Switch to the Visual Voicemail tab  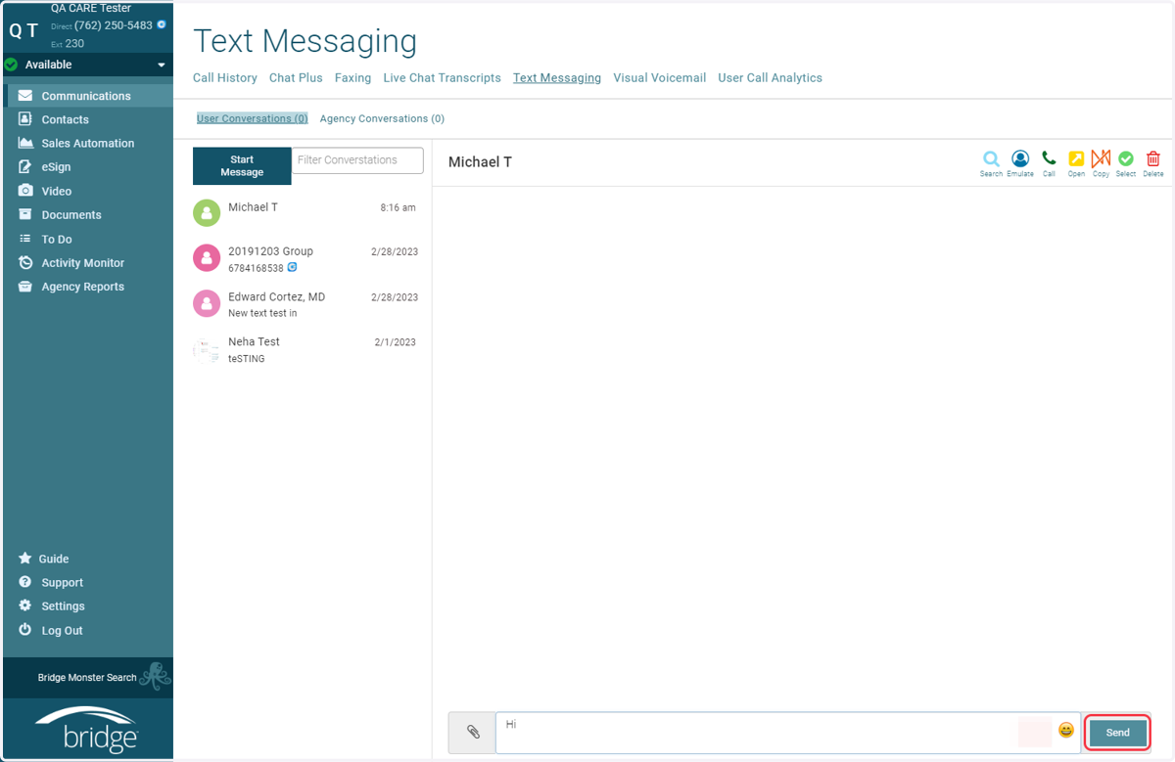(x=659, y=78)
